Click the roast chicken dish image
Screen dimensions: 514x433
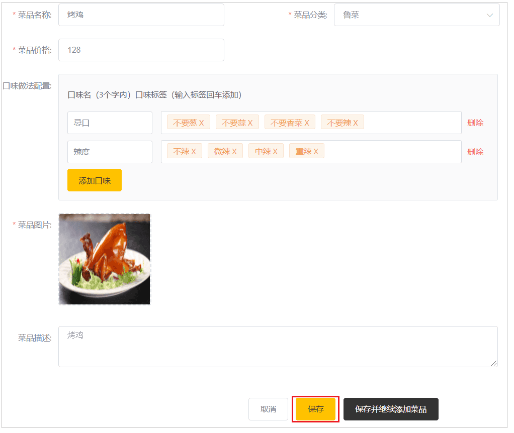(x=105, y=259)
